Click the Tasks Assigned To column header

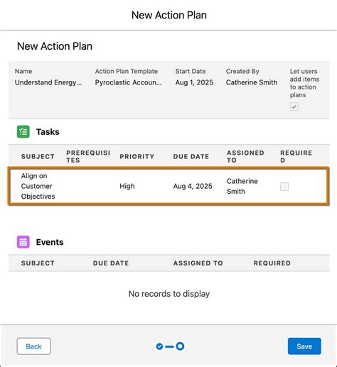(x=245, y=156)
